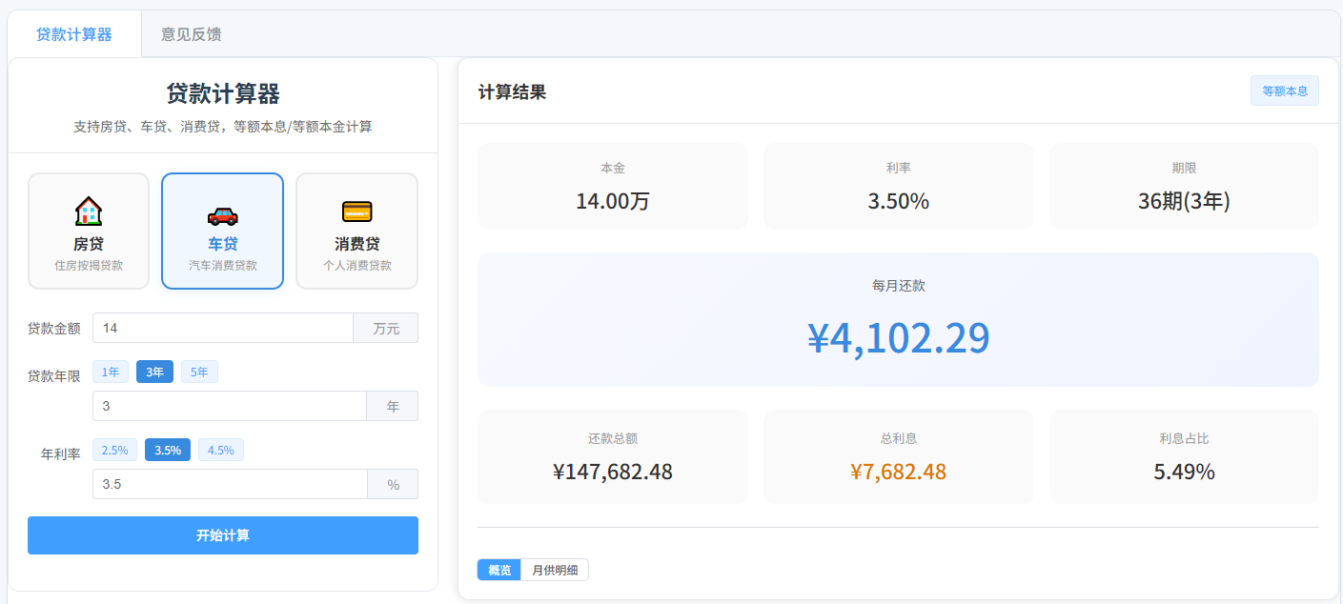Click the 等额本息 tag button

pos(1285,91)
